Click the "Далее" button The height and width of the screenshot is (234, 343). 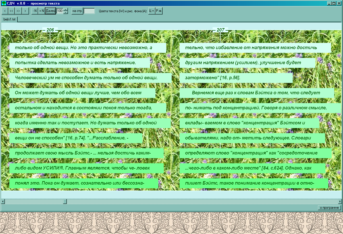point(51,11)
